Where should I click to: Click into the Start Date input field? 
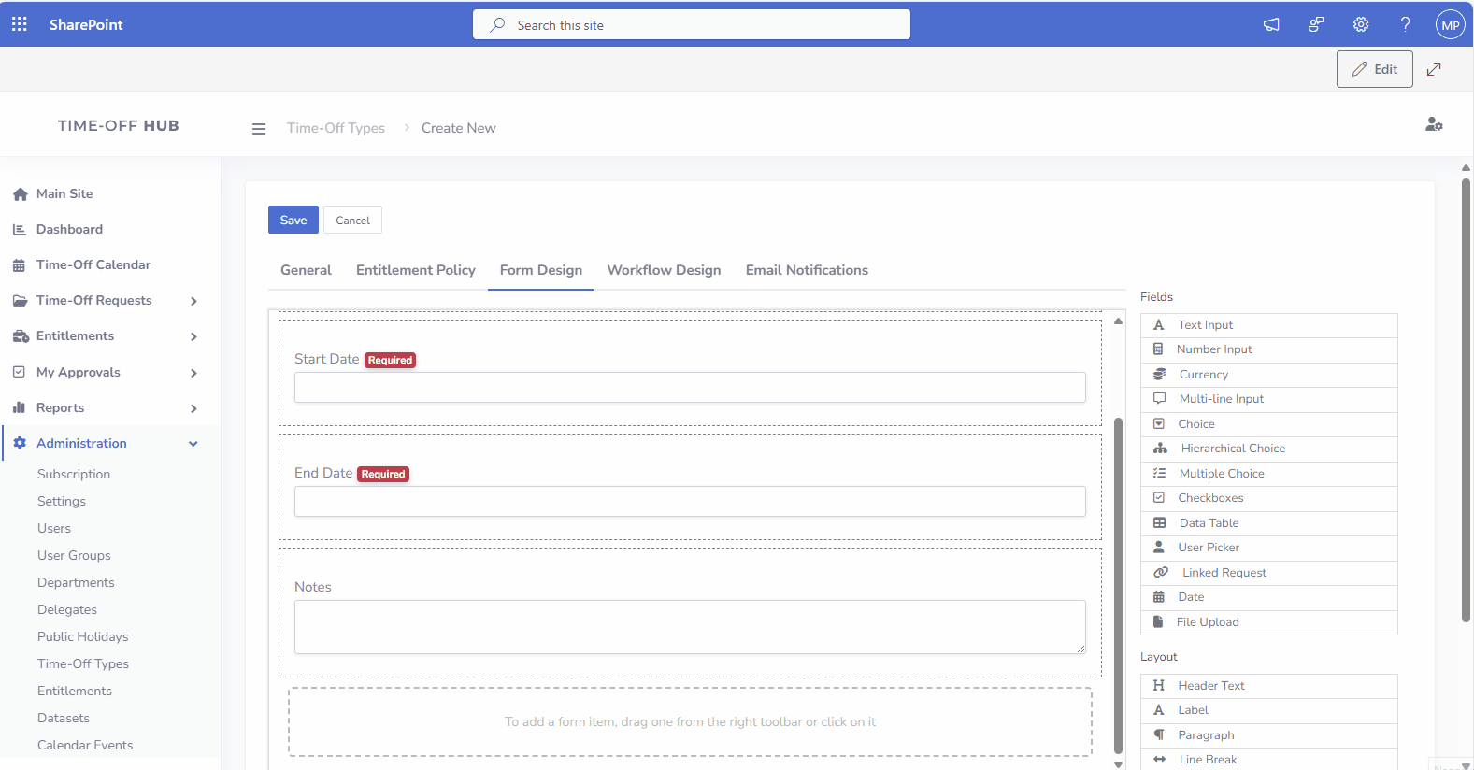click(x=689, y=388)
